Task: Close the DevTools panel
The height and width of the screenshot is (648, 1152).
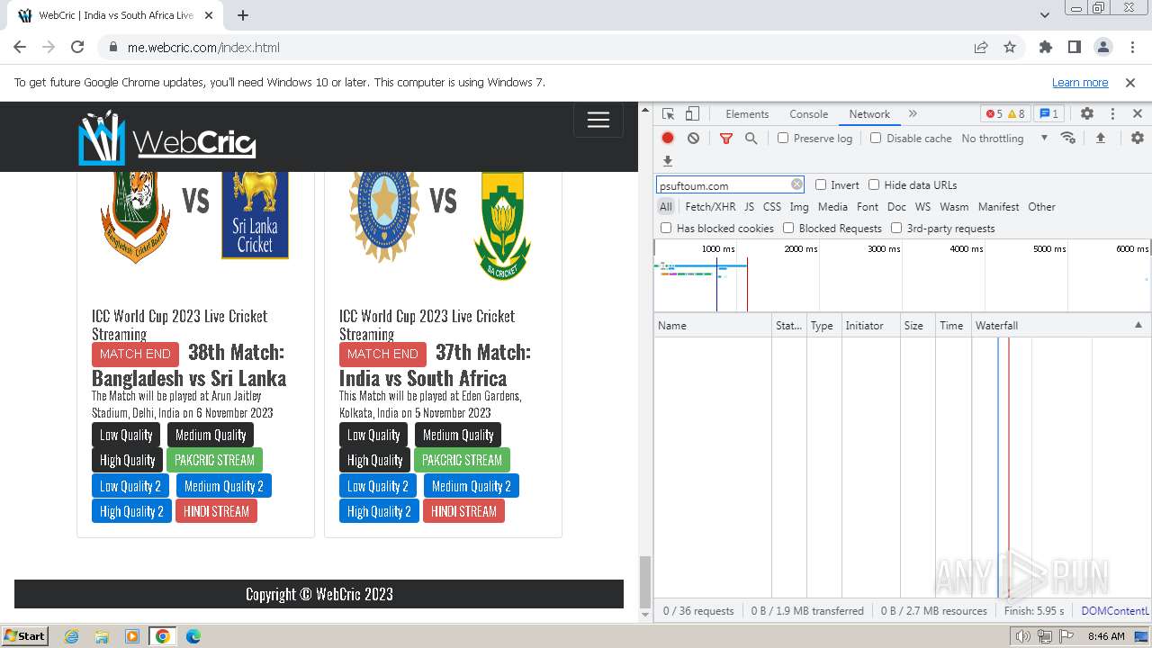Action: [x=1138, y=114]
